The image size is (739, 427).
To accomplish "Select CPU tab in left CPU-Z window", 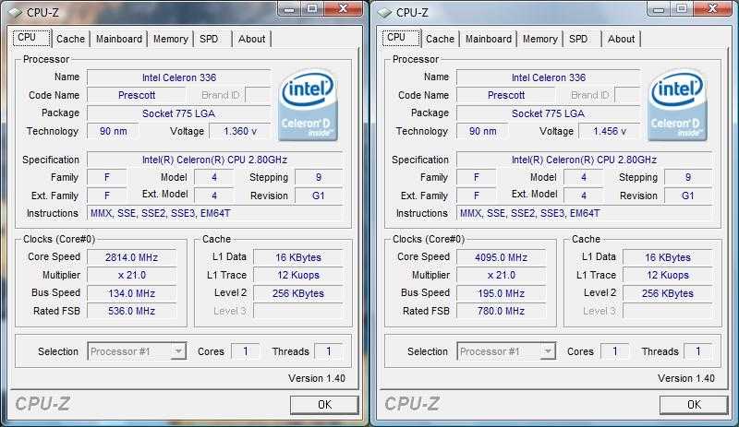I will (x=31, y=38).
